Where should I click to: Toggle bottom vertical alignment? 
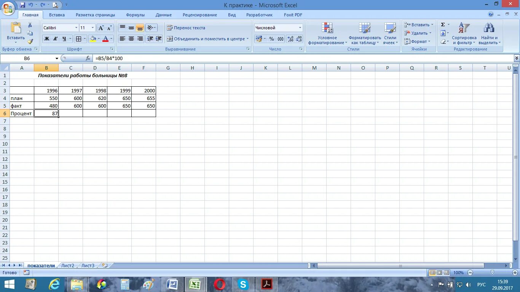coord(140,28)
